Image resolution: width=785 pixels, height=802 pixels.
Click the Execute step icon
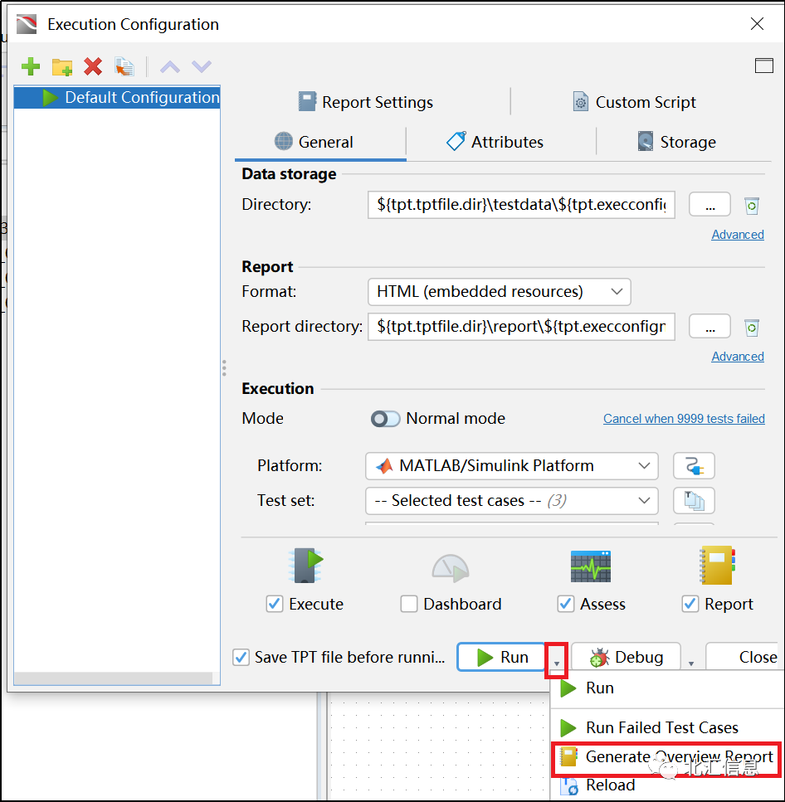coord(305,566)
